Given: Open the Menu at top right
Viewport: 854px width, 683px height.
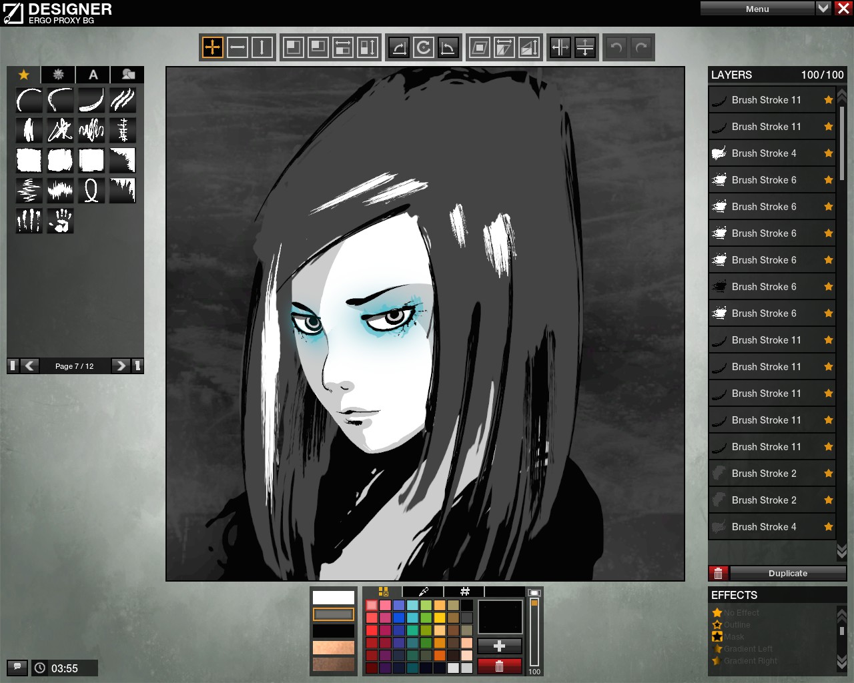Looking at the screenshot, I should point(757,9).
